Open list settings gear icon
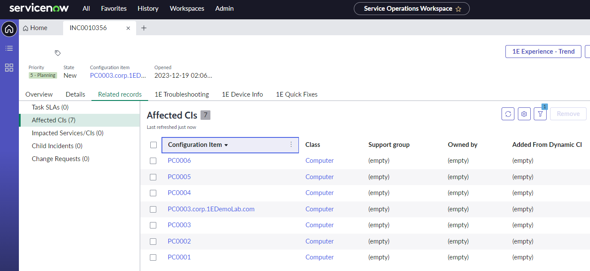 (x=524, y=114)
